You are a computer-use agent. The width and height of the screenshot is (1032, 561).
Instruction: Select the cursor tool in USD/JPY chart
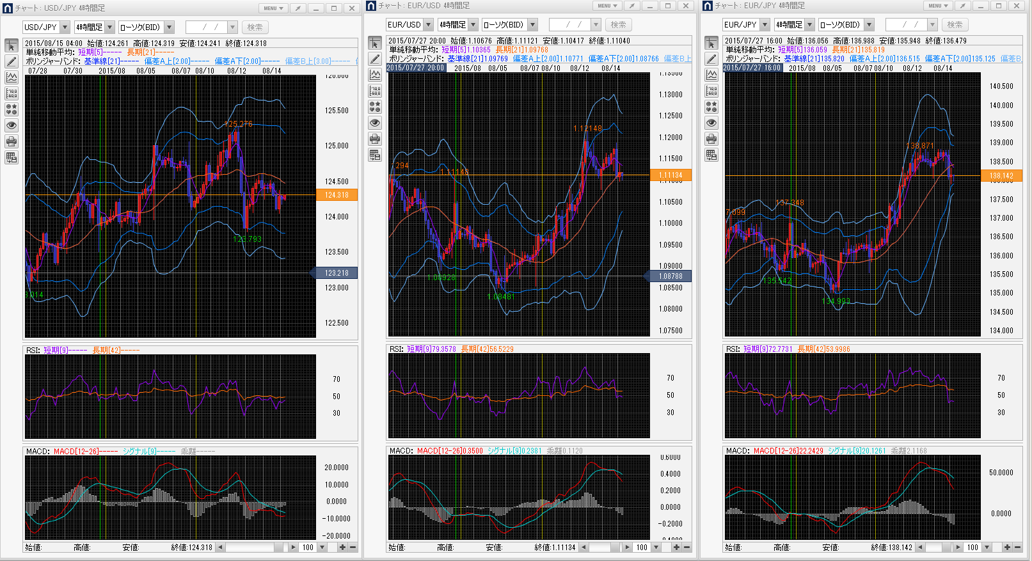click(x=12, y=46)
